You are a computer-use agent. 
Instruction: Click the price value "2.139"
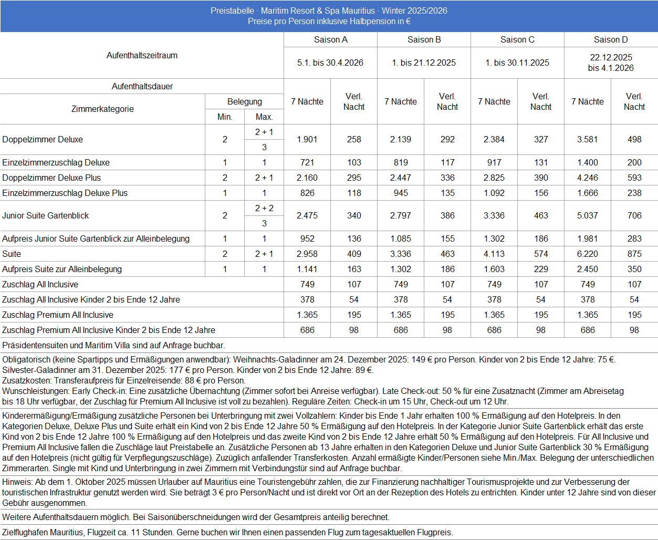(401, 139)
